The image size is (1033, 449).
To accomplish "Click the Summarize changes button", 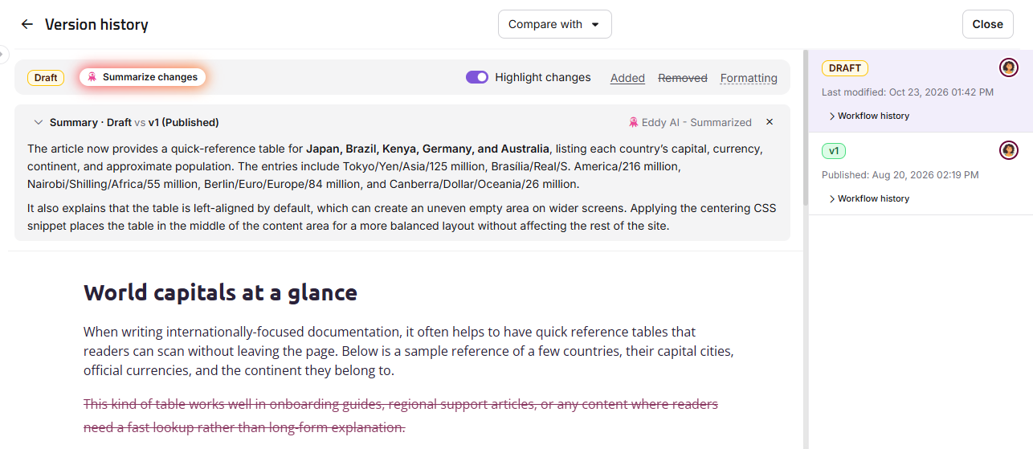I will (x=143, y=77).
